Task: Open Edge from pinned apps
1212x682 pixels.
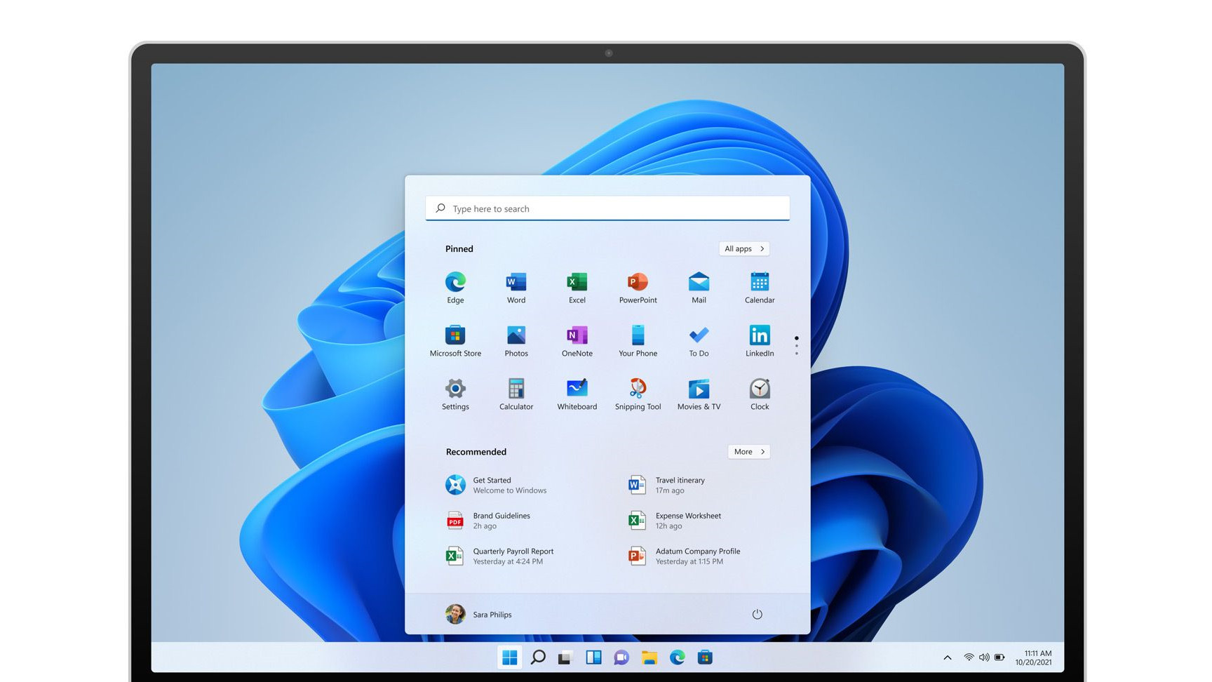Action: coord(455,288)
